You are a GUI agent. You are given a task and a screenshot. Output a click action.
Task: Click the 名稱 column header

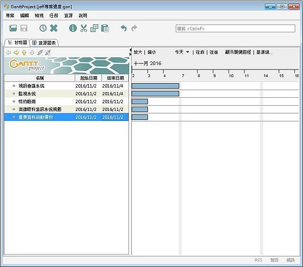click(x=39, y=78)
